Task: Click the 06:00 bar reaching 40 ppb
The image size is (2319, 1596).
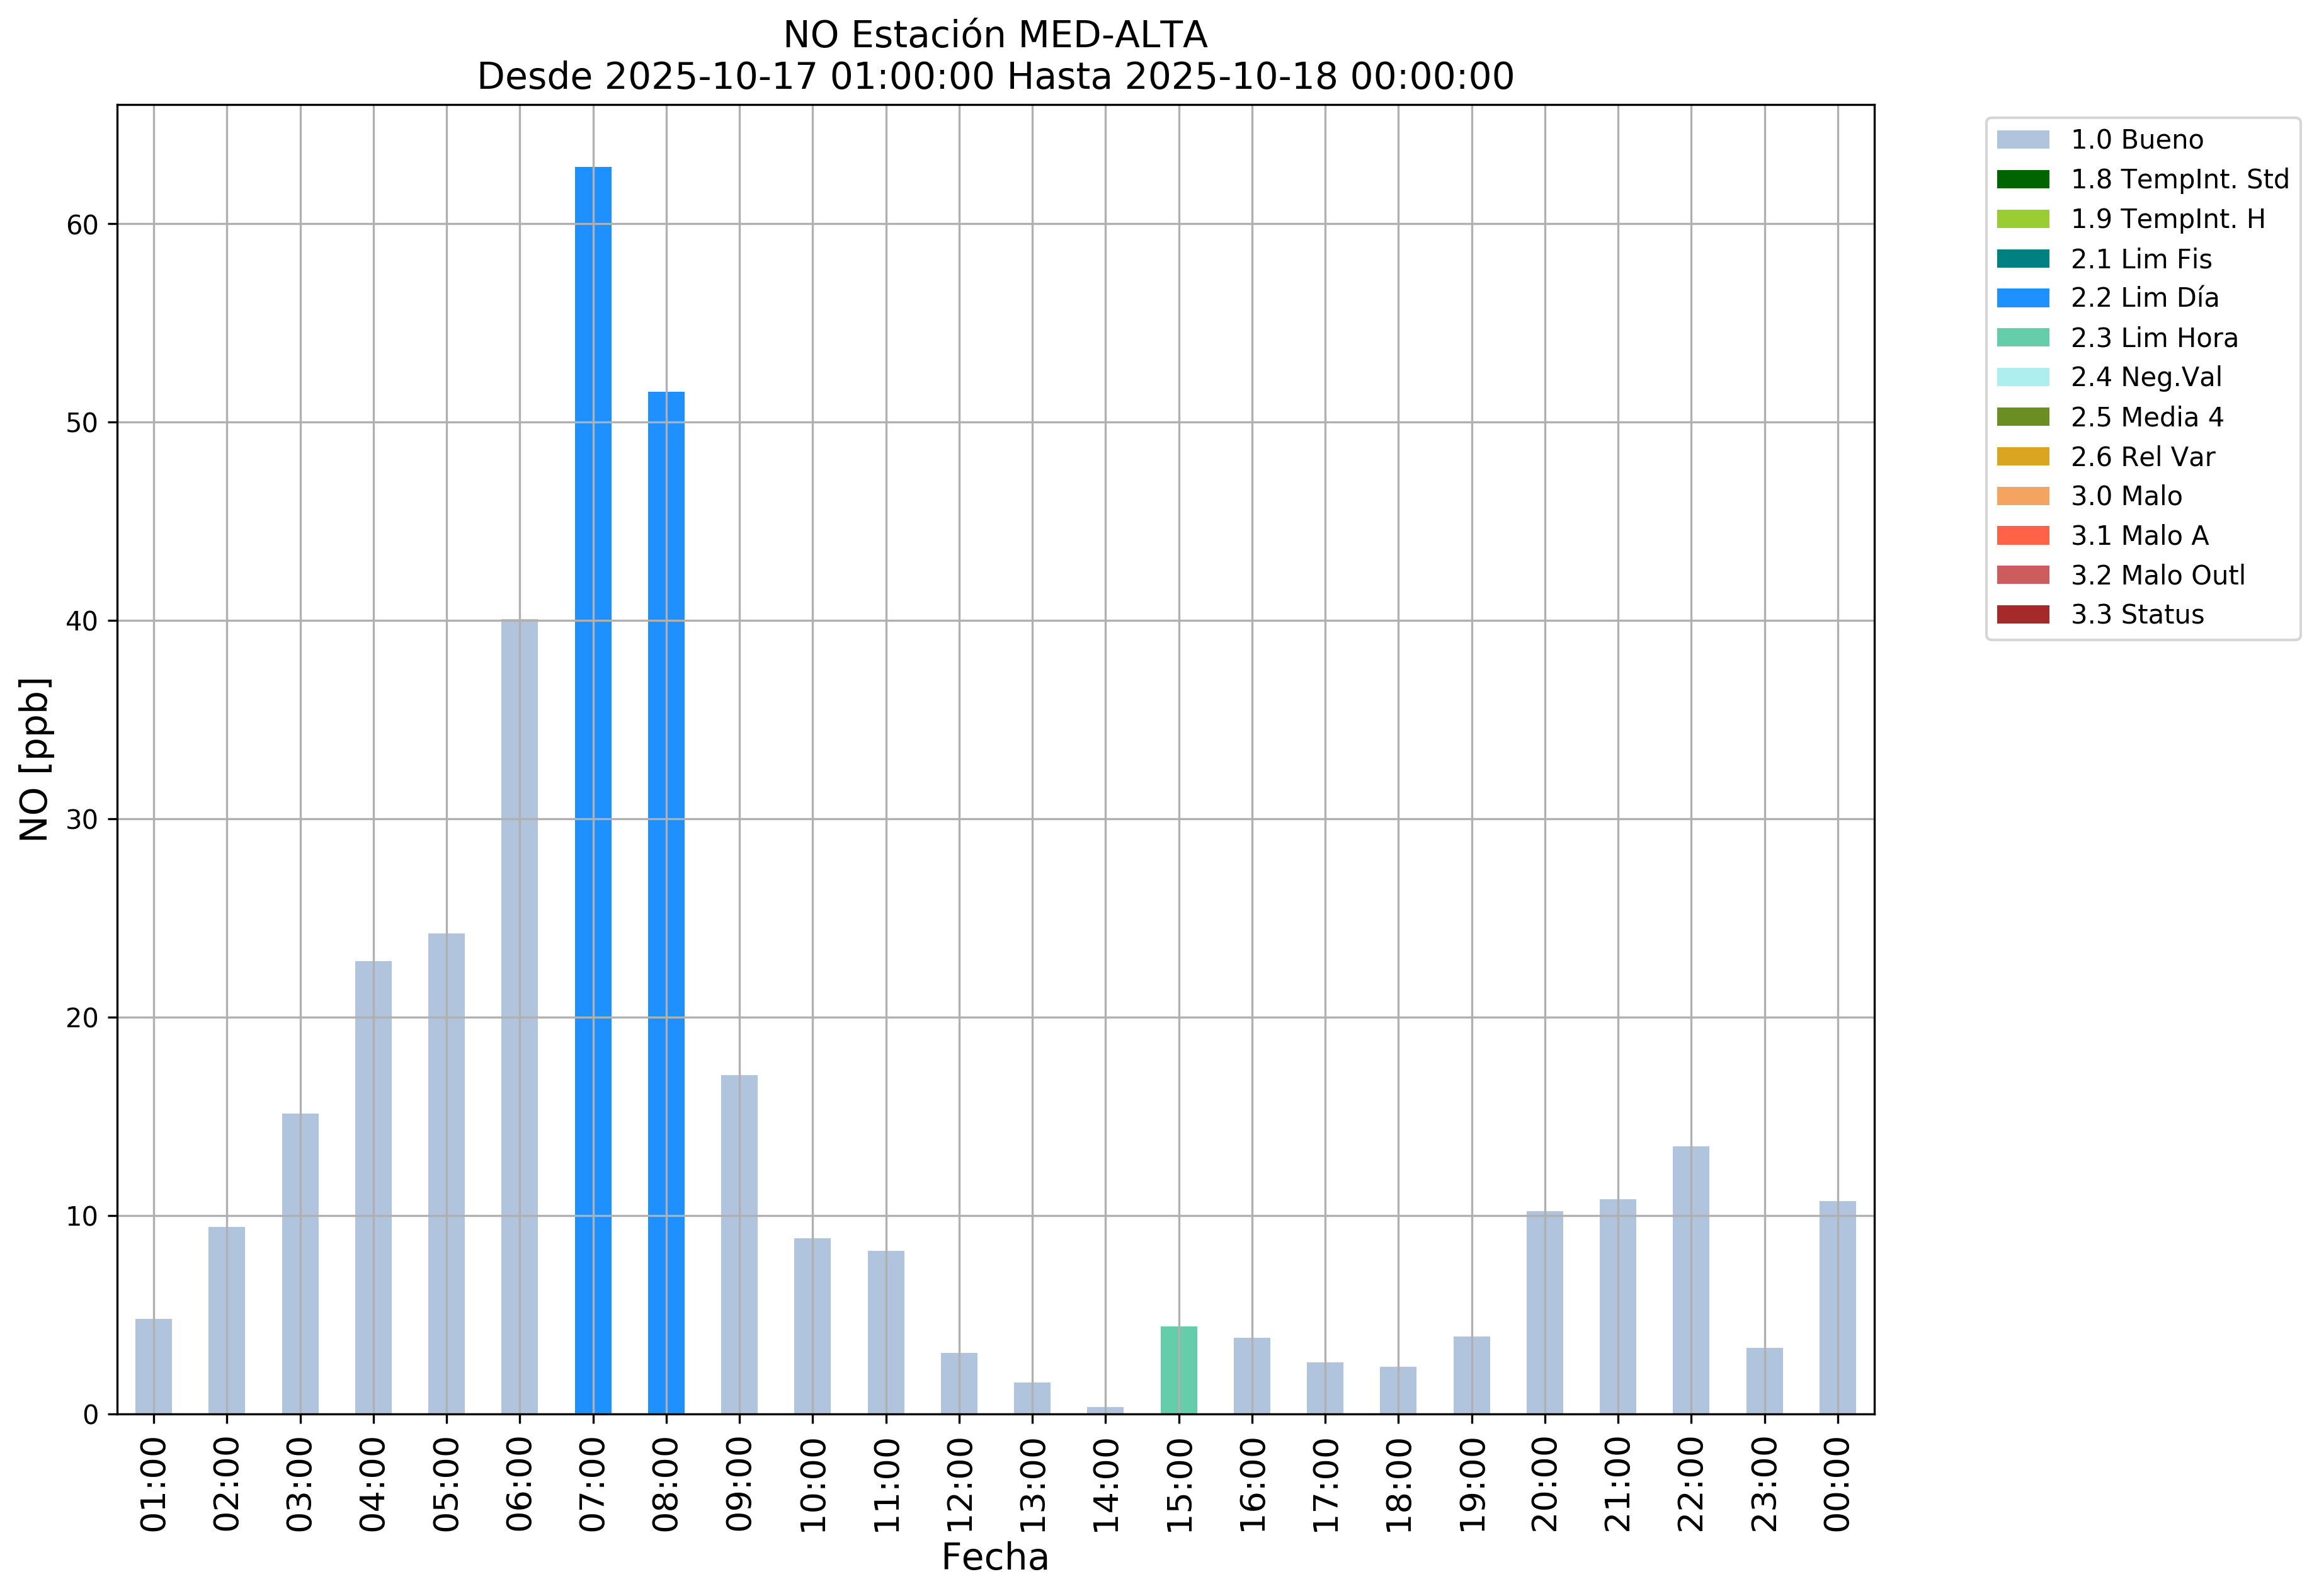Action: point(519,1016)
